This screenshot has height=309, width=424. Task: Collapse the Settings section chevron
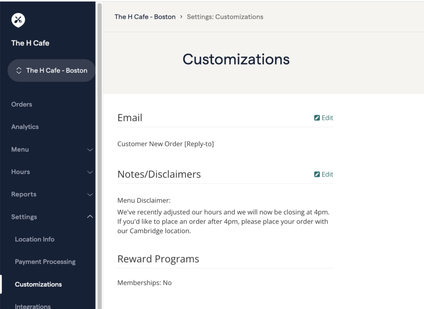click(90, 217)
